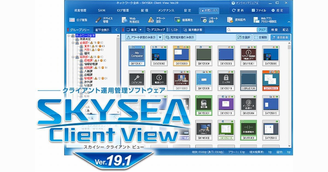Collapse the 企画部 tree node

[x=73, y=43]
